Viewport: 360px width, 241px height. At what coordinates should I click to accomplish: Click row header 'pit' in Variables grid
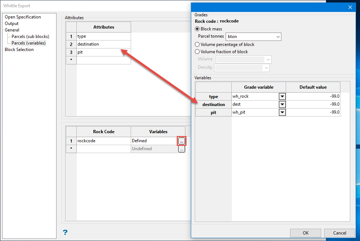tap(214, 113)
